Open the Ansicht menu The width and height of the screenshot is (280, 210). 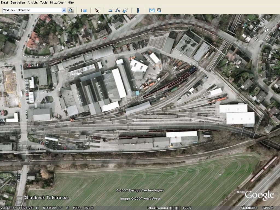tap(33, 2)
